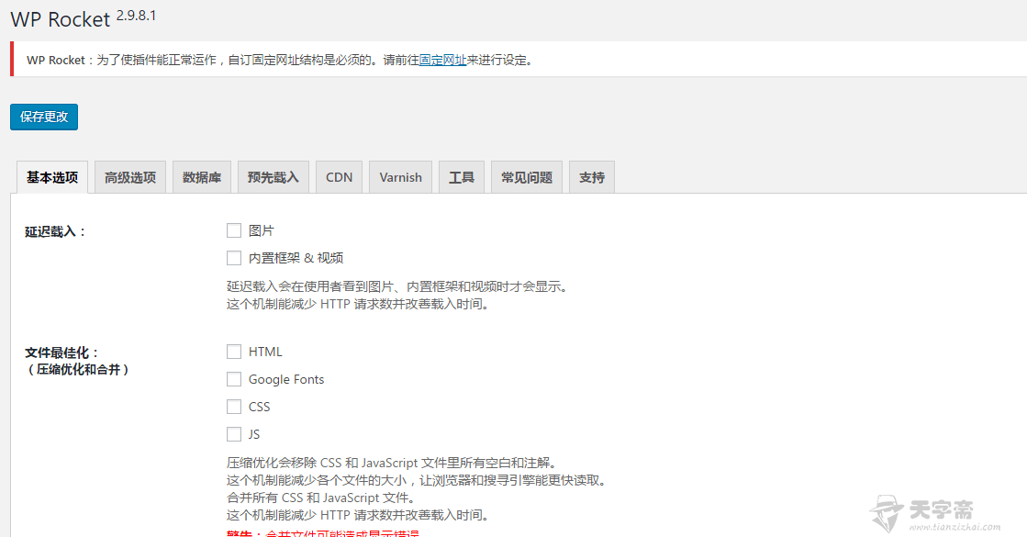This screenshot has height=537, width=1027.
Task: Click the WP Rocket page title
Action: 61,19
